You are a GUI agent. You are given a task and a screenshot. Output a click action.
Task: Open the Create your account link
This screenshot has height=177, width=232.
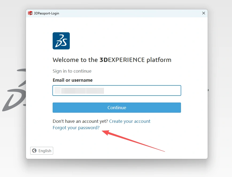pyautogui.click(x=130, y=121)
